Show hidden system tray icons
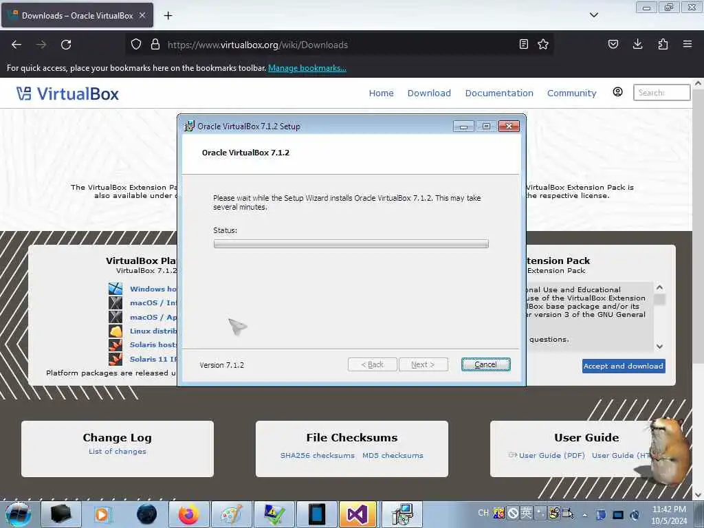 point(584,515)
